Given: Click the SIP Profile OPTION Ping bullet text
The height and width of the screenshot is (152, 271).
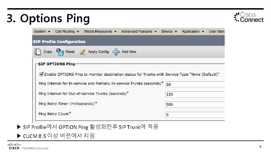Looking at the screenshot, I should coord(91,127).
